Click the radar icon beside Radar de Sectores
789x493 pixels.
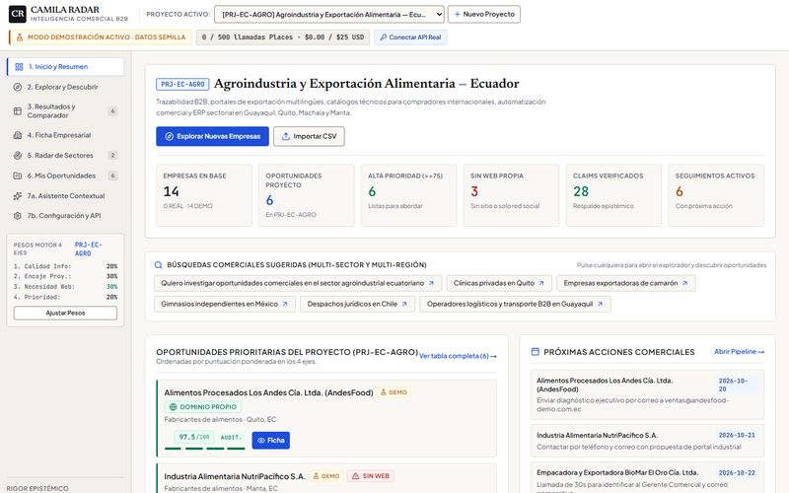(x=18, y=156)
